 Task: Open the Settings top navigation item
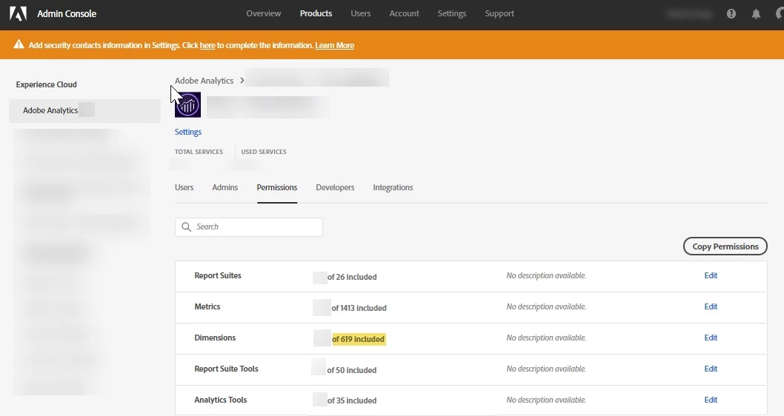[452, 13]
